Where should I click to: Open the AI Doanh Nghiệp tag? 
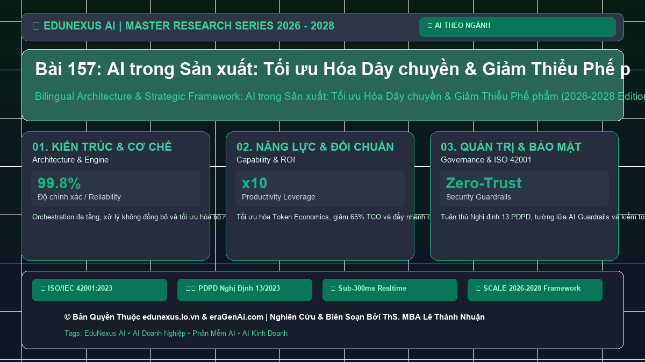159,334
